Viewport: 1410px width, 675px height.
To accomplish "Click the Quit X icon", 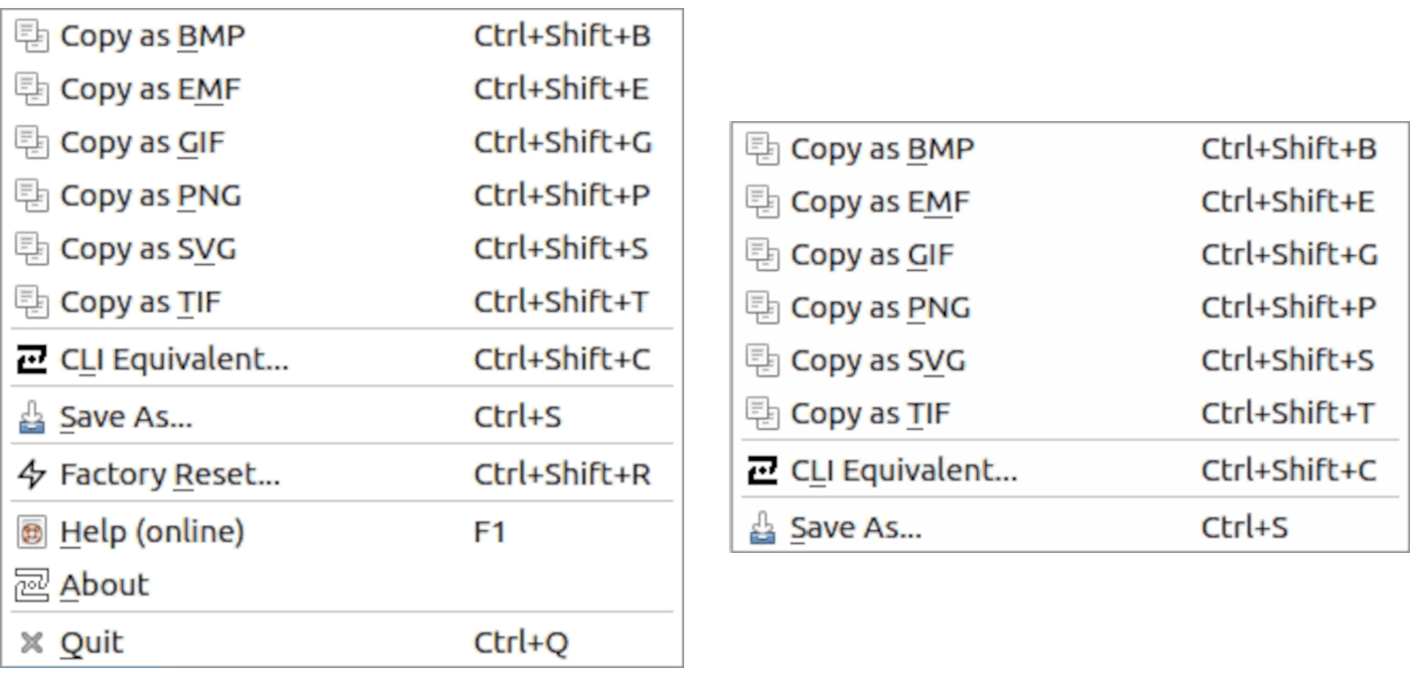I will (32, 643).
